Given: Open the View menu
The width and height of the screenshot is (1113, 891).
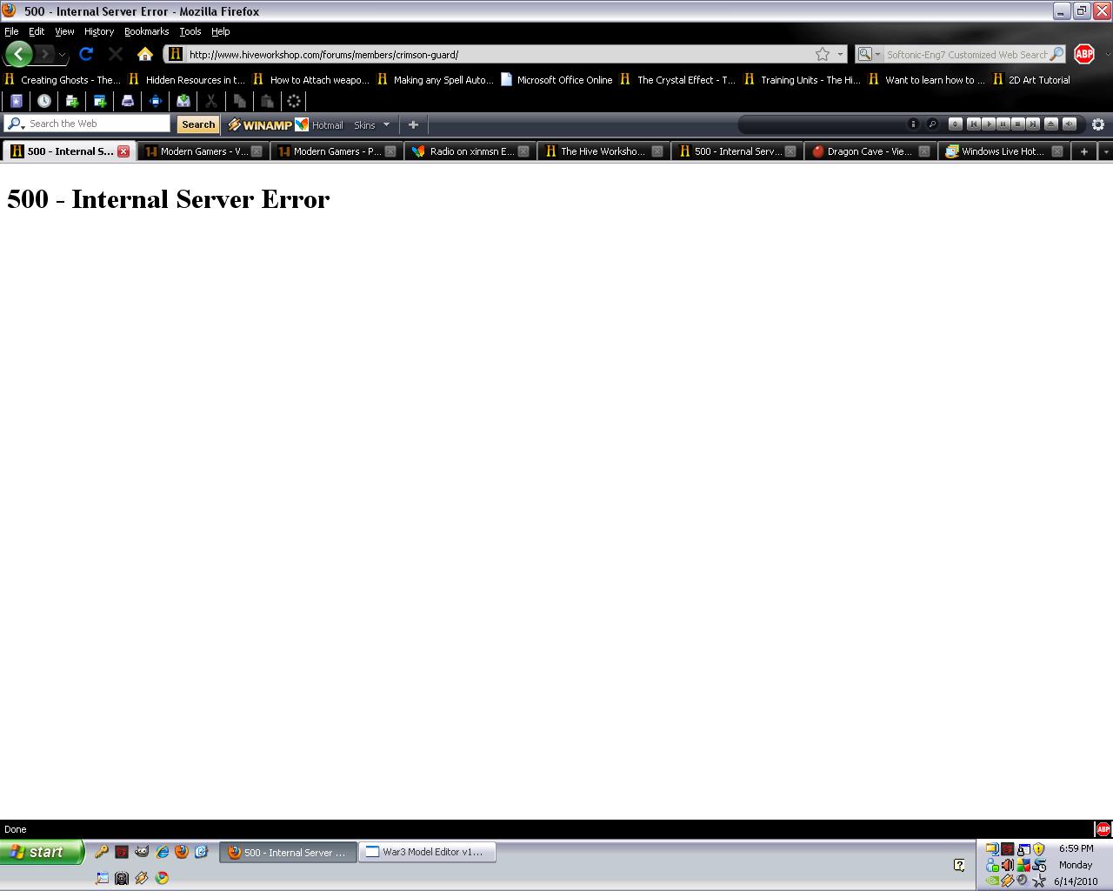Looking at the screenshot, I should (x=64, y=31).
